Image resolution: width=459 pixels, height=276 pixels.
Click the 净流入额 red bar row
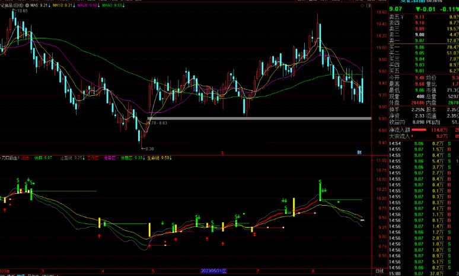click(424, 130)
